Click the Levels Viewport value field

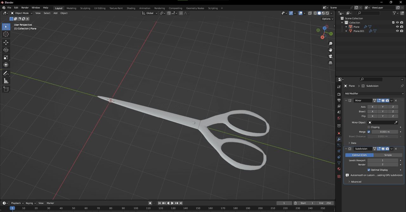pyautogui.click(x=382, y=160)
